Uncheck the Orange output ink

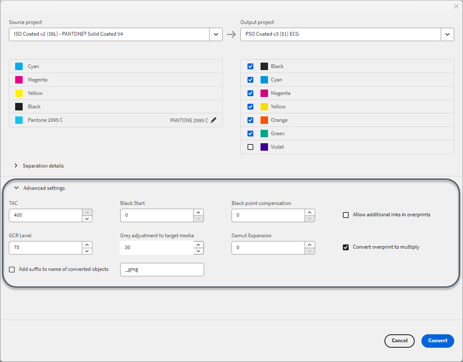tap(250, 120)
